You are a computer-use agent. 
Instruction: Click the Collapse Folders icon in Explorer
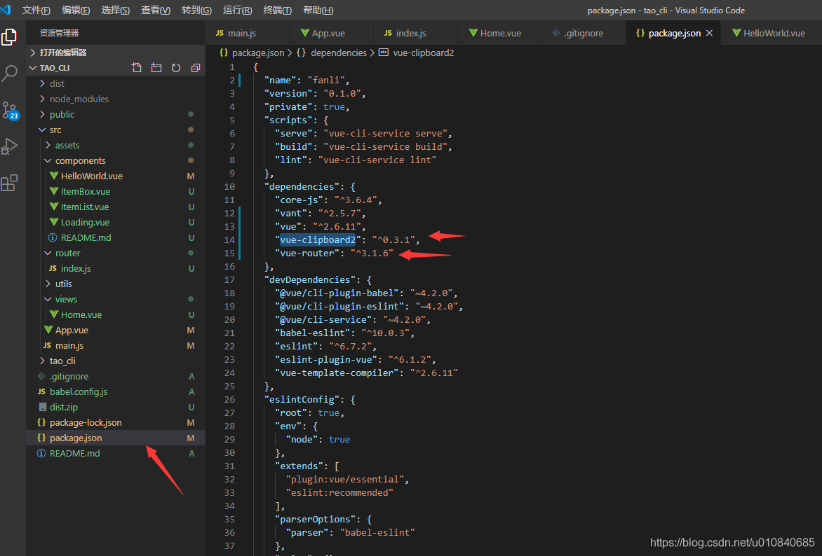(196, 67)
